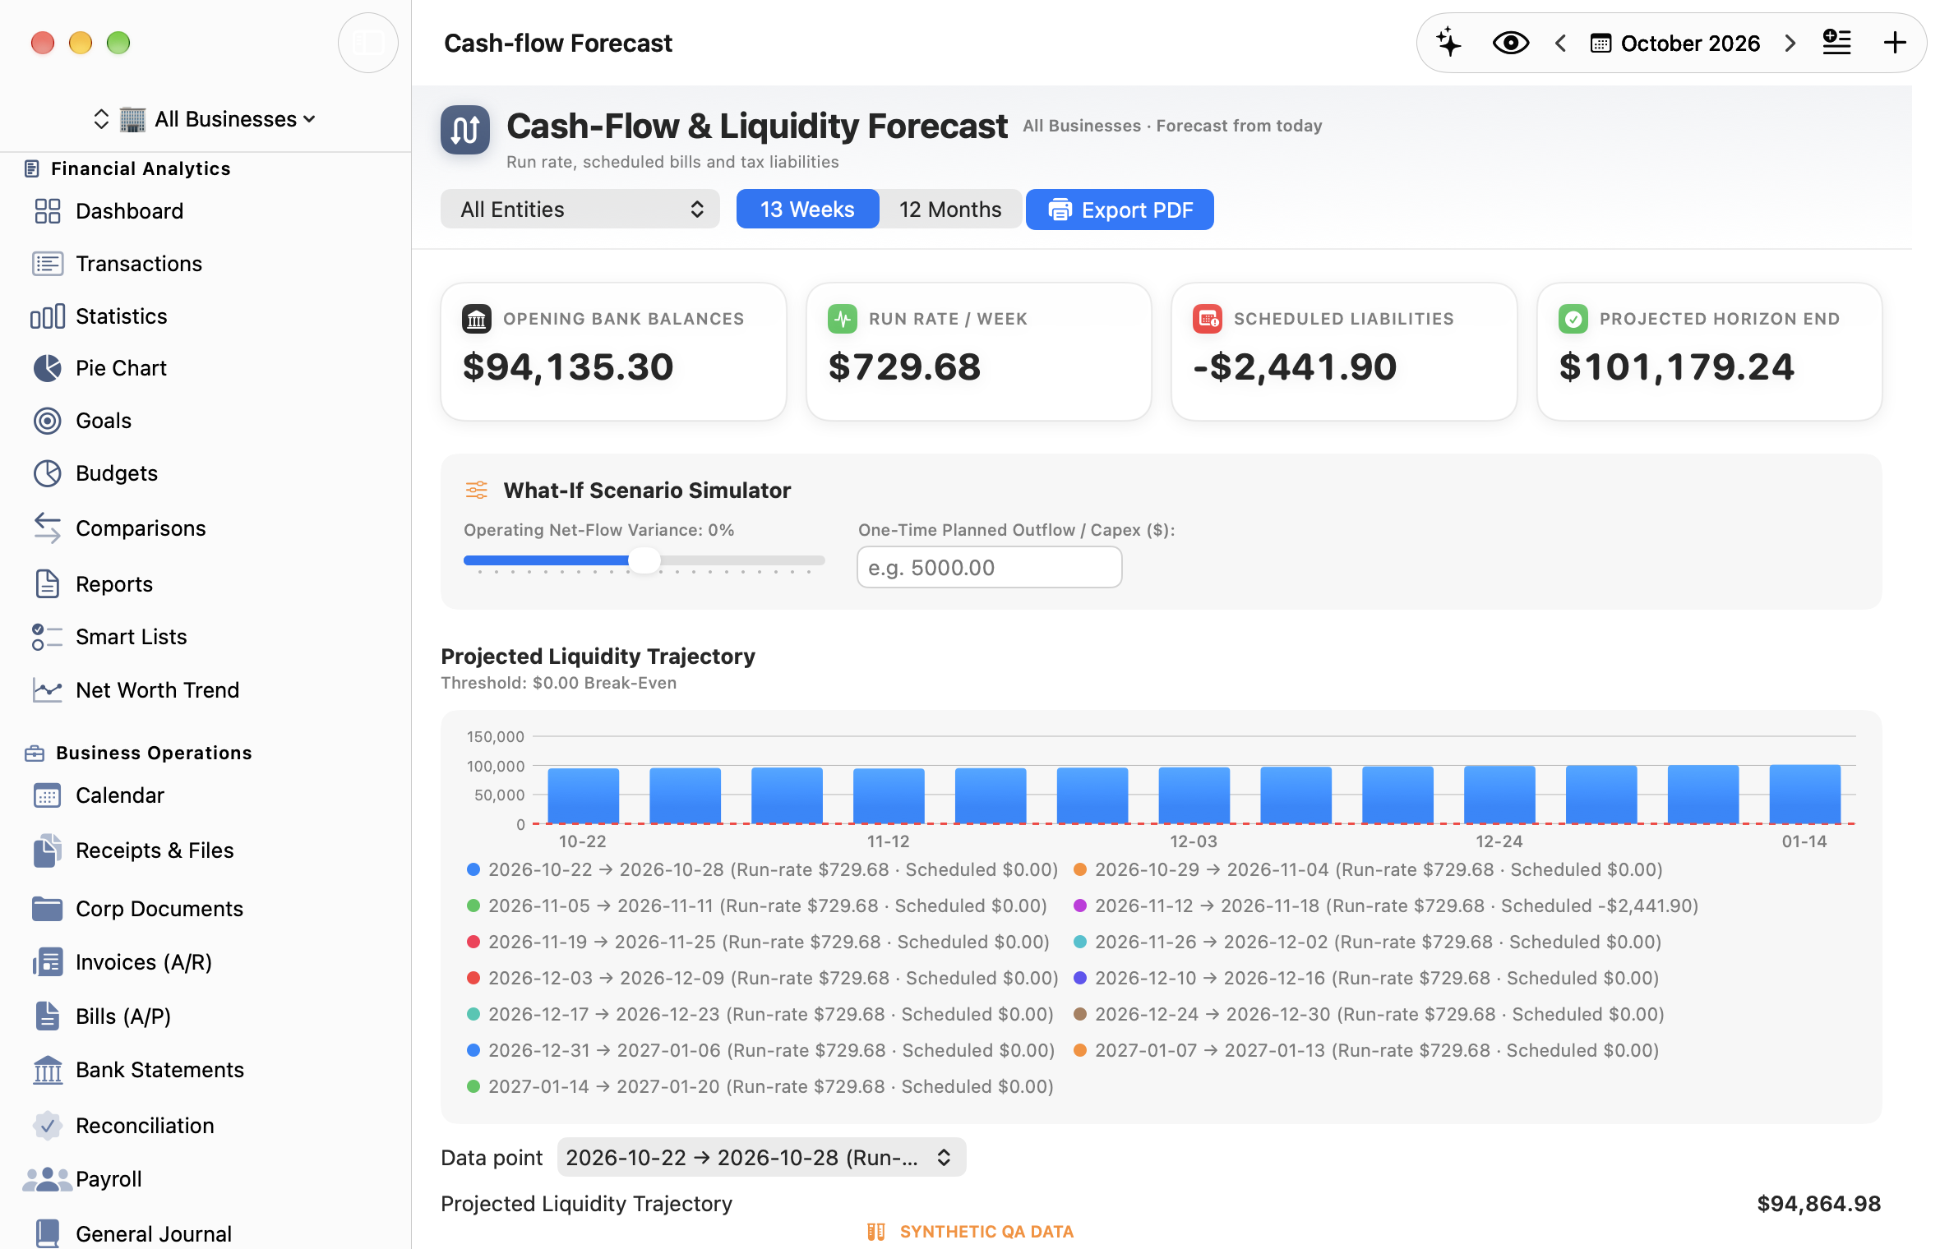Open the Data point dropdown
Screen dimensions: 1940x1249
click(761, 1158)
